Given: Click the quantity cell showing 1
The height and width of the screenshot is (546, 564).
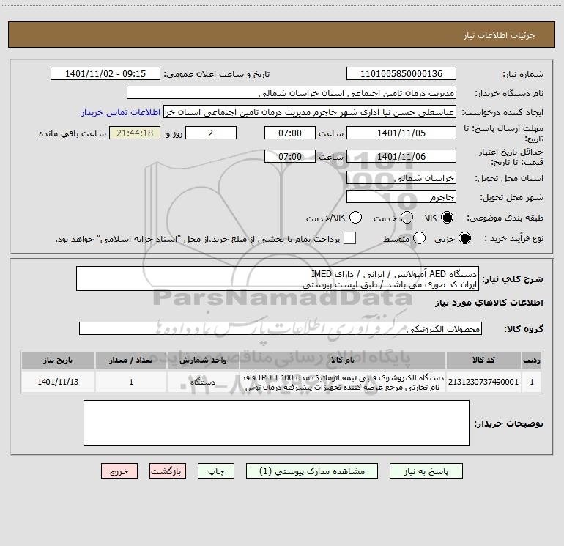Looking at the screenshot, I should click(x=131, y=382).
